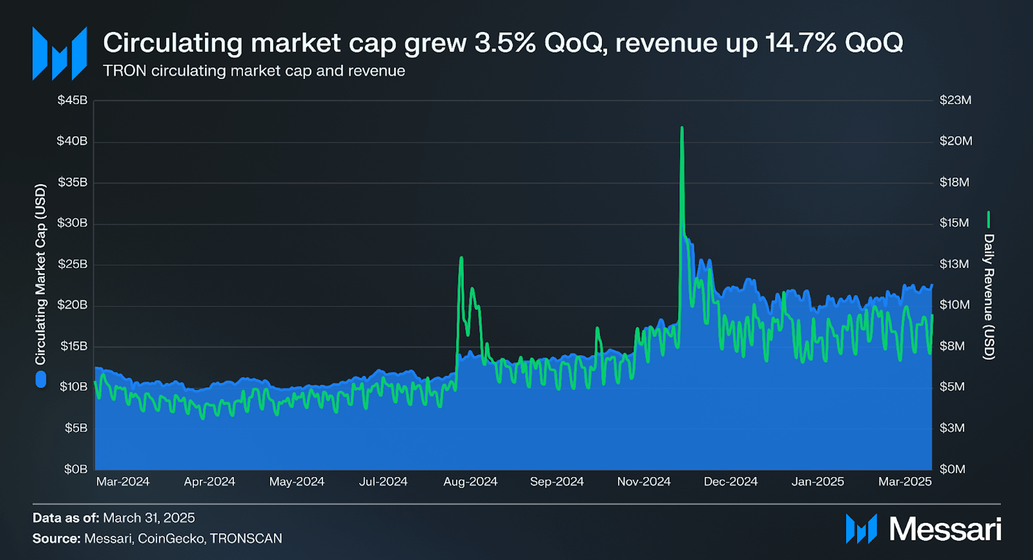The width and height of the screenshot is (1033, 560).
Task: Select the Mar-2025 x-axis label
Action: click(905, 481)
